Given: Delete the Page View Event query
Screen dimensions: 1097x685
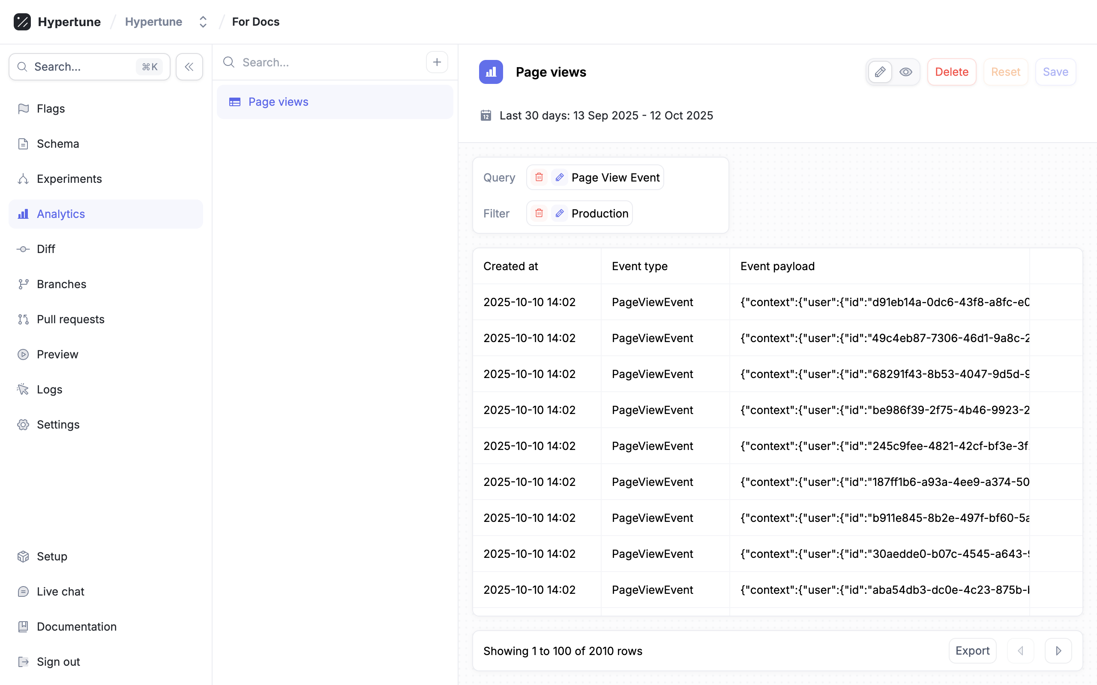Looking at the screenshot, I should point(539,177).
